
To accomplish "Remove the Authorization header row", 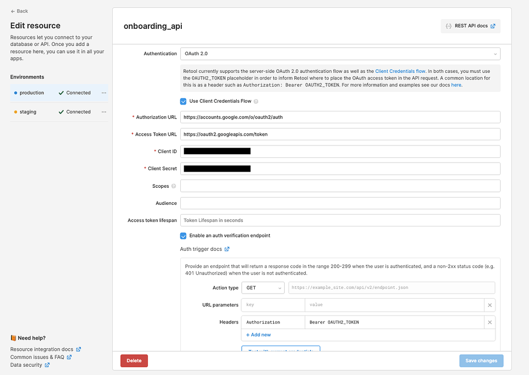I will pyautogui.click(x=490, y=322).
